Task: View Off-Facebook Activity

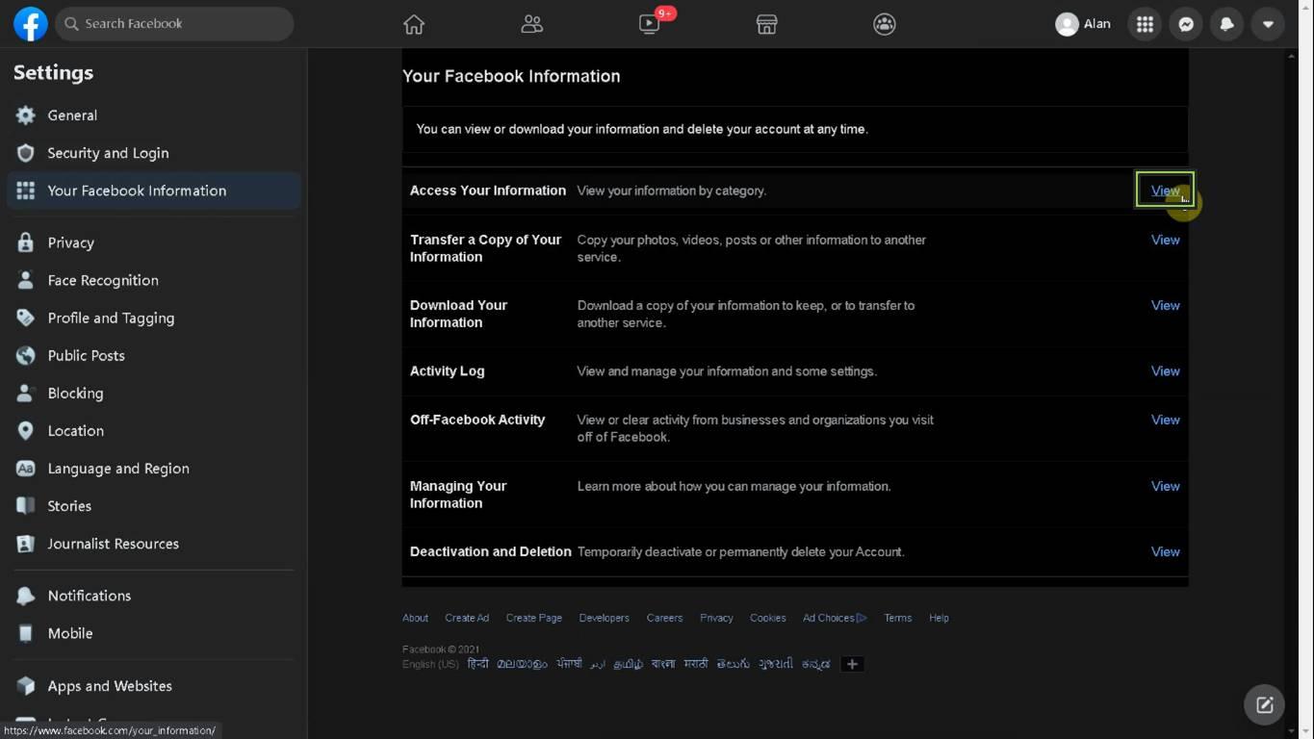Action: [x=1165, y=420]
